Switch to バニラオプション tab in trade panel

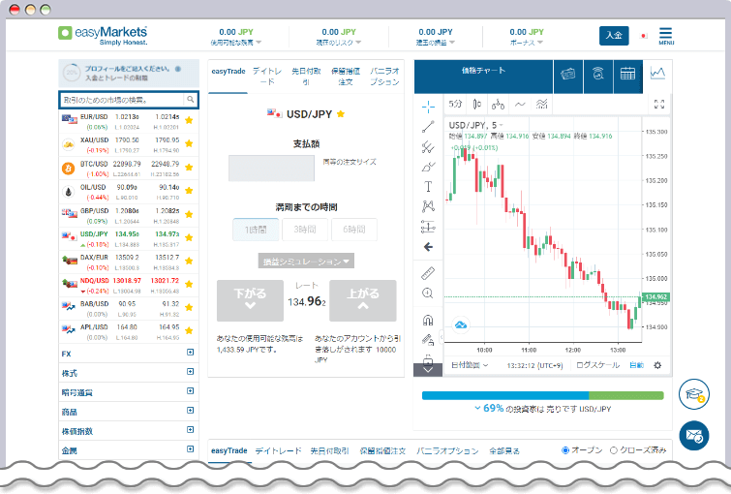[x=384, y=77]
